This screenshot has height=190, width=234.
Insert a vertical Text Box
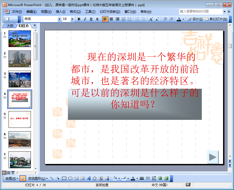point(82,178)
